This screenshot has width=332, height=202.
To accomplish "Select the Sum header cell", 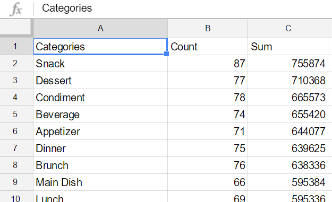I will coord(288,47).
